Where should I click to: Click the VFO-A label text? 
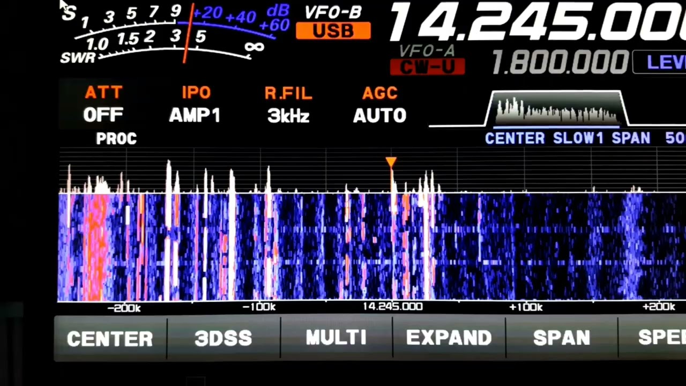coord(427,51)
